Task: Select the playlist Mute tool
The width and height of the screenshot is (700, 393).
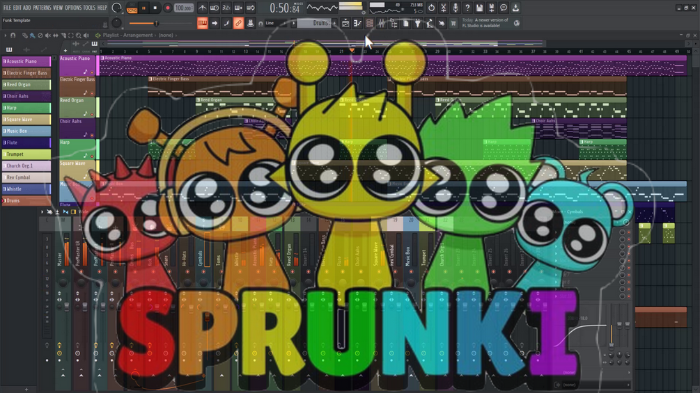Action: click(x=48, y=35)
